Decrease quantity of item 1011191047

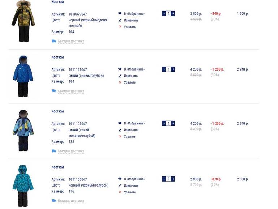point(164,69)
